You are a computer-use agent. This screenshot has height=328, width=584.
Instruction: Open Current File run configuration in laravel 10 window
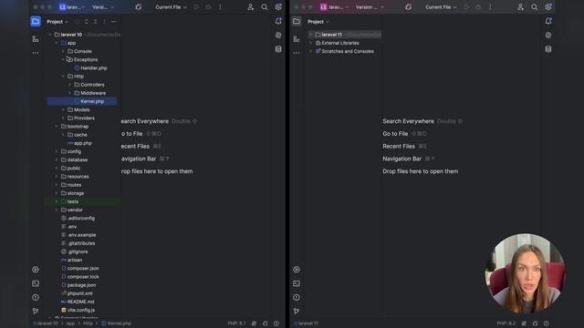click(171, 7)
